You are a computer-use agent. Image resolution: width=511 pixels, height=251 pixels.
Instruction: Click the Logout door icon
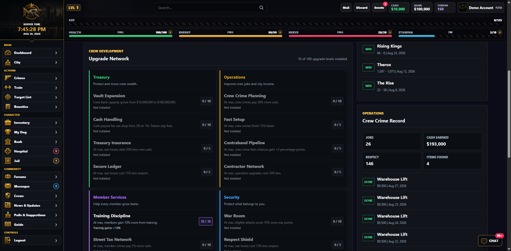pyautogui.click(x=8, y=240)
